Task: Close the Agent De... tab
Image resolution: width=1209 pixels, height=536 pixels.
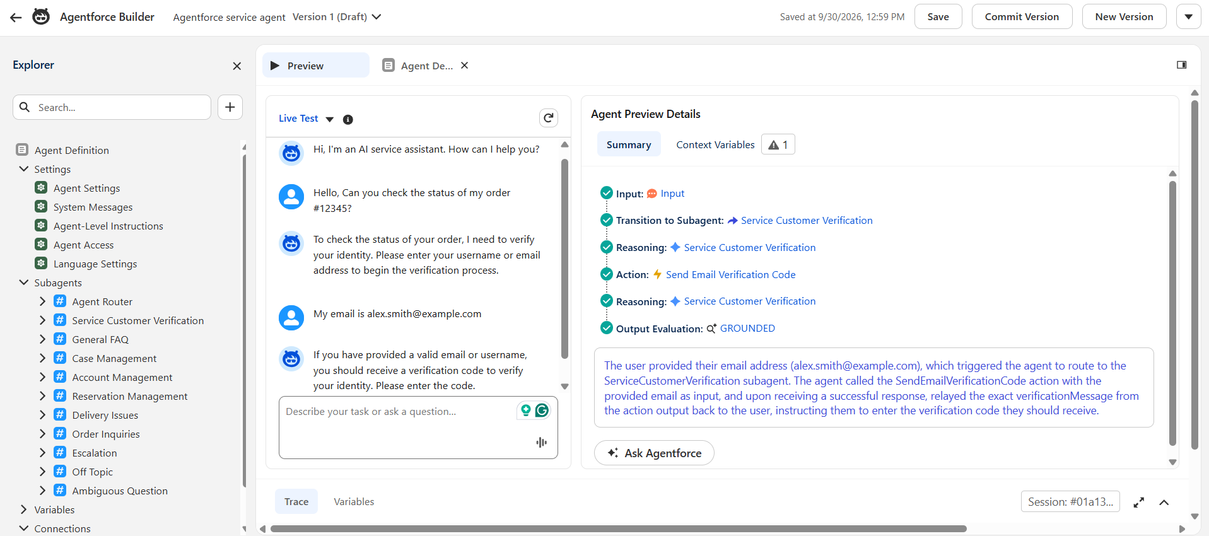Action: point(464,66)
